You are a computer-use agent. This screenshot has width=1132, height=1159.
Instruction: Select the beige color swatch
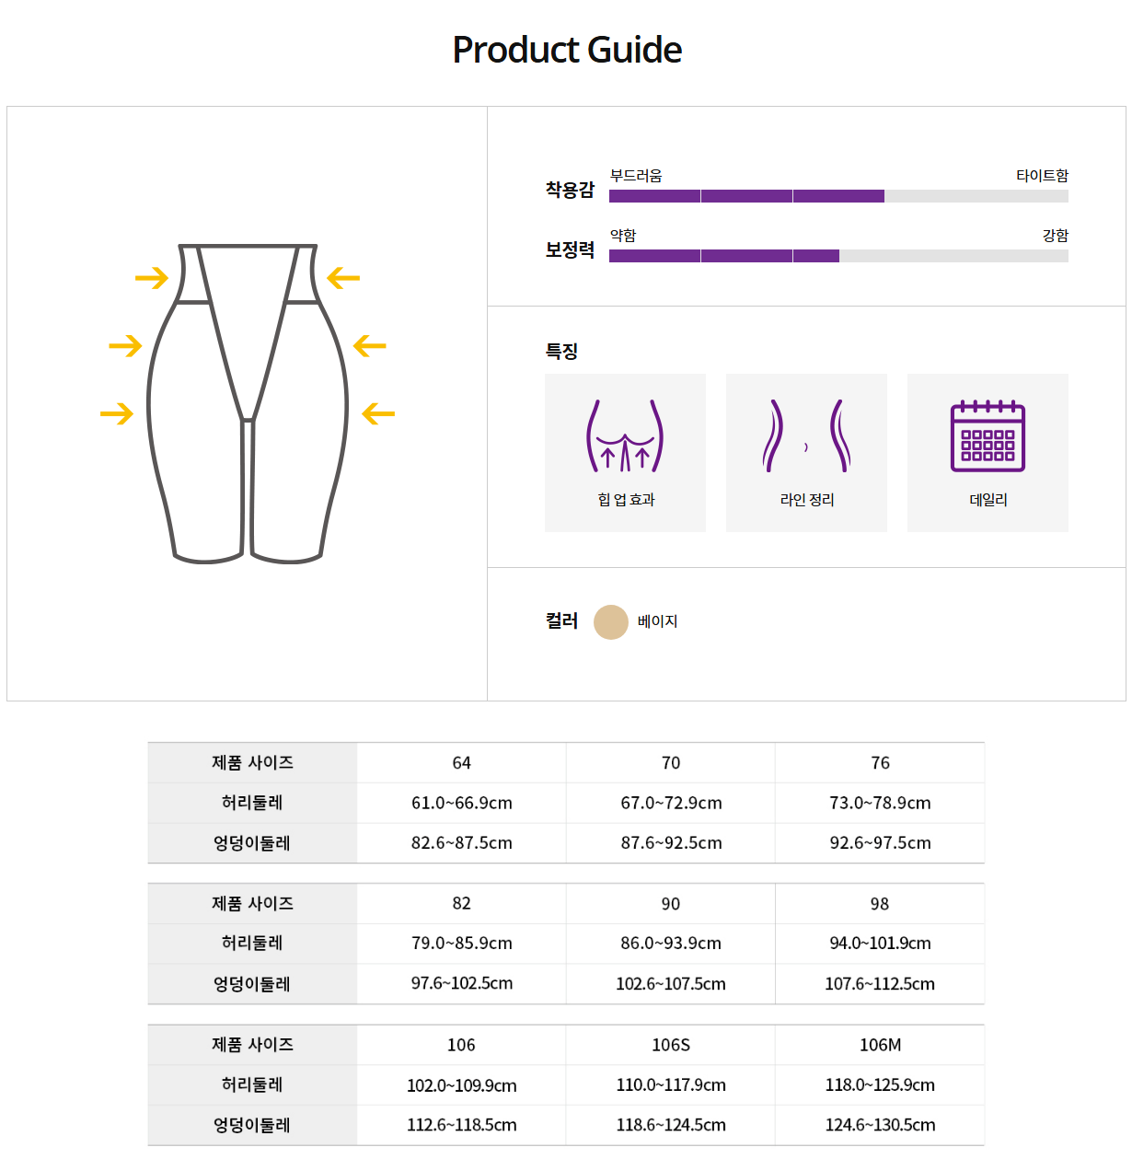610,622
